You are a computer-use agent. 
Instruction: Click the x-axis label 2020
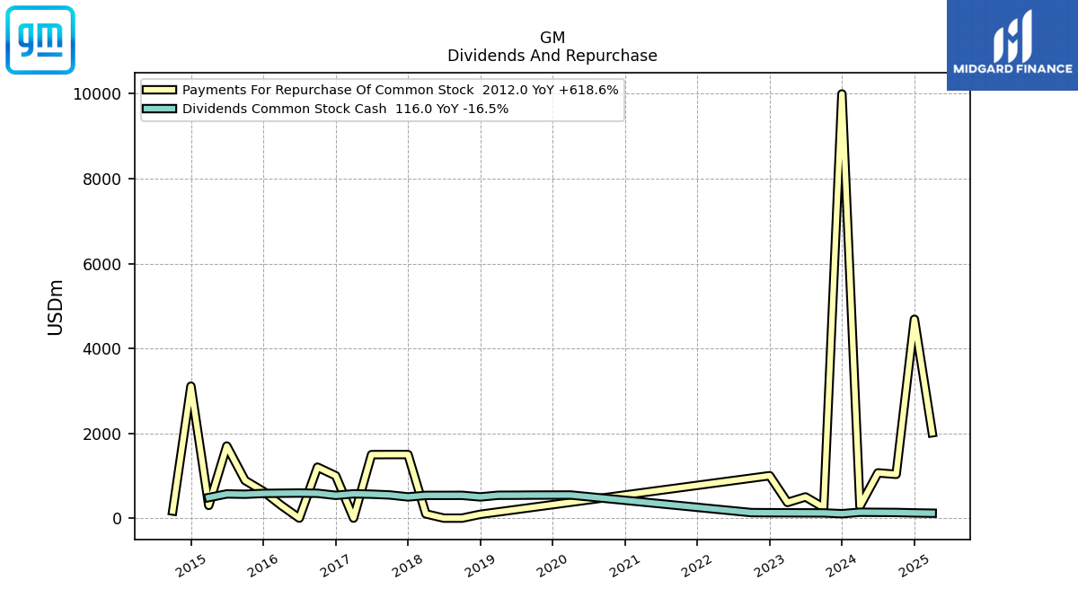point(552,565)
